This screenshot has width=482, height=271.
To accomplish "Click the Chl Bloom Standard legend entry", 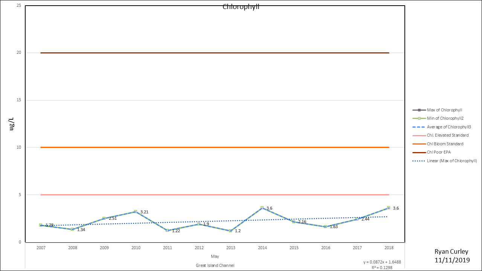I will [445, 144].
